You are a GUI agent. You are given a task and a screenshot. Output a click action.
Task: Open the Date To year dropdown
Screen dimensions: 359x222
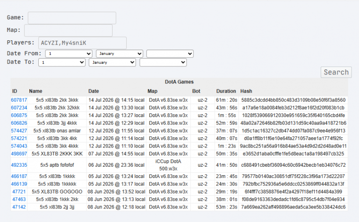pos(163,62)
